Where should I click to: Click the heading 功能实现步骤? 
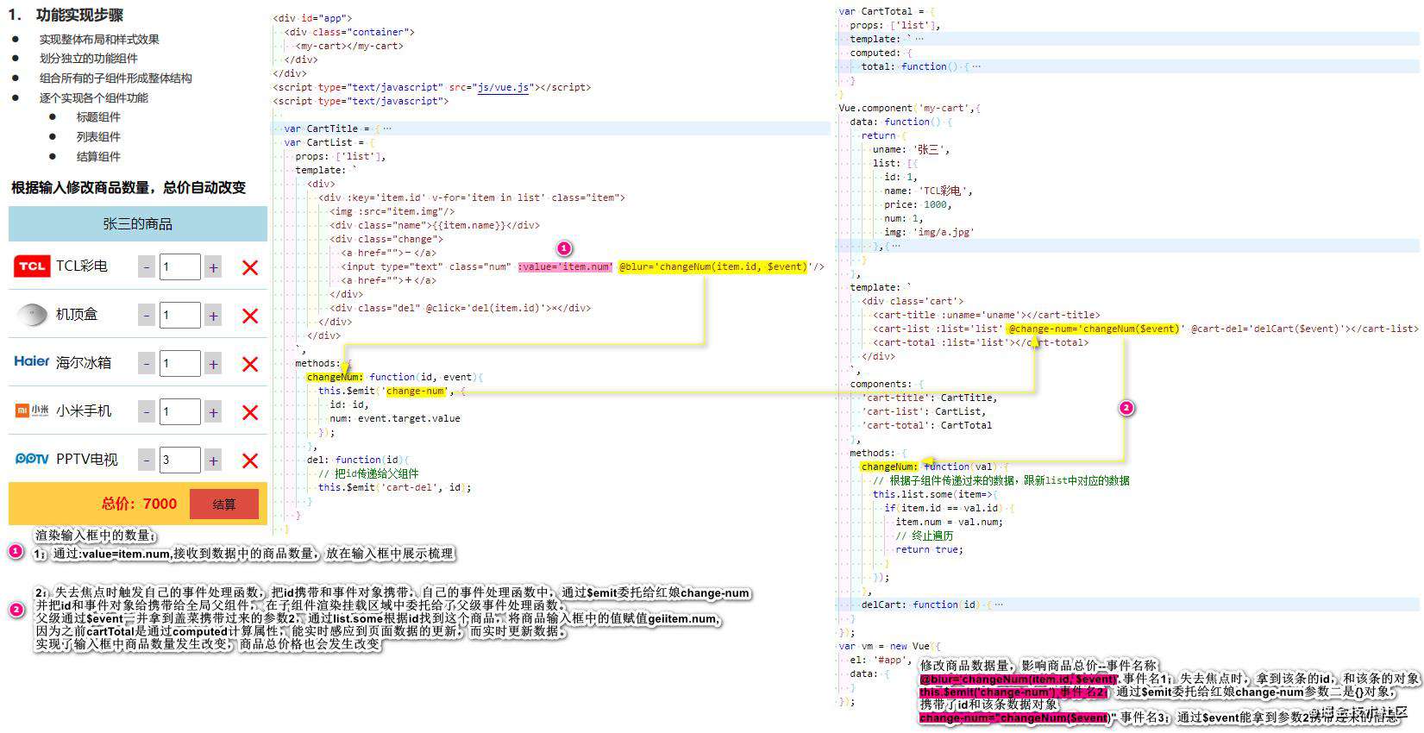(79, 15)
